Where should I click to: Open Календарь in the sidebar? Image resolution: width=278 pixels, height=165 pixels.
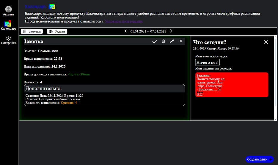coord(8,24)
